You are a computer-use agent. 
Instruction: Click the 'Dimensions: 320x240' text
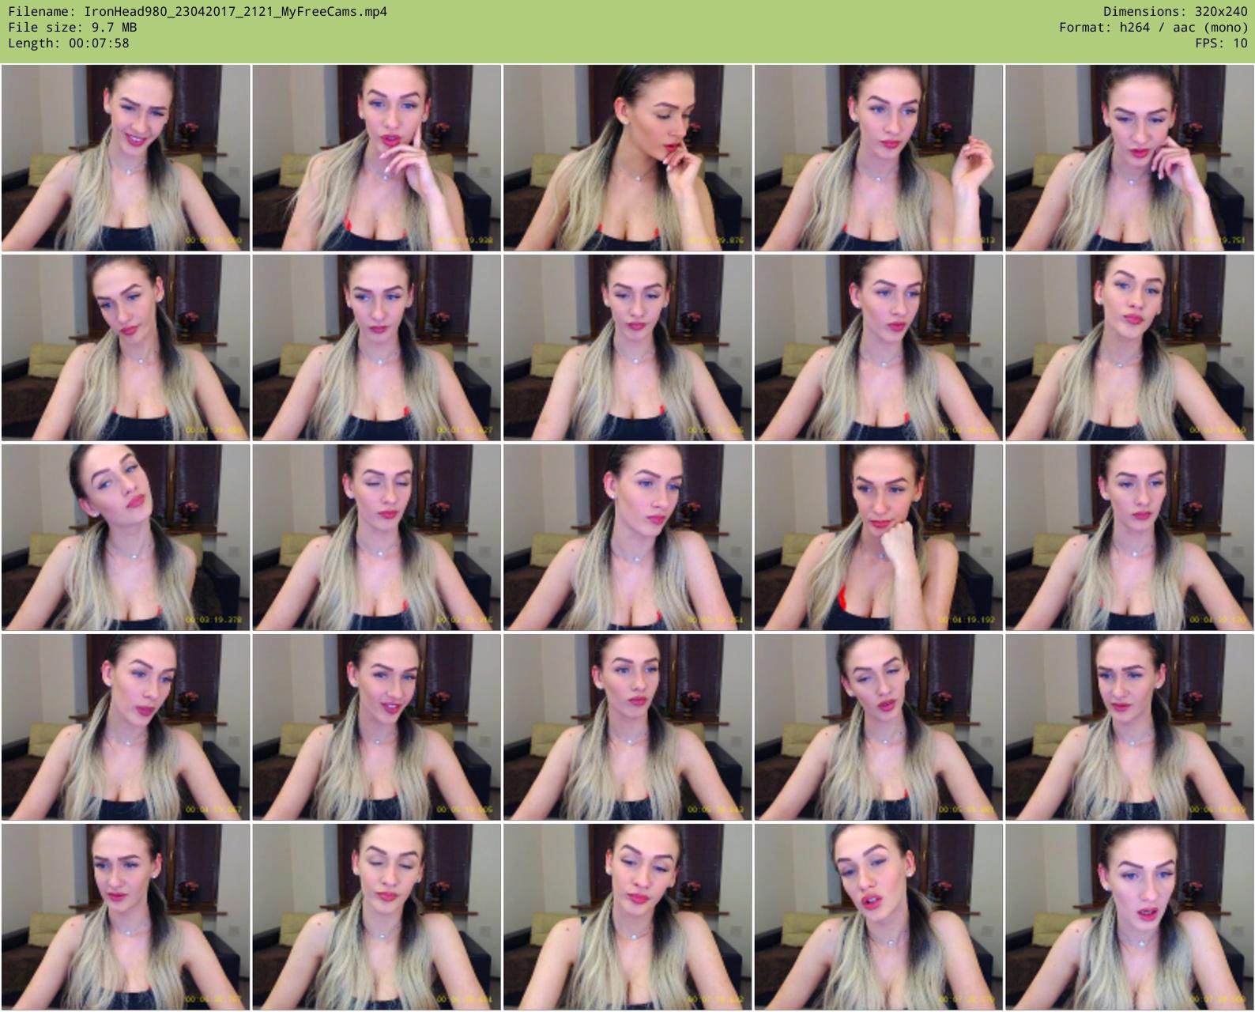[x=1175, y=12]
